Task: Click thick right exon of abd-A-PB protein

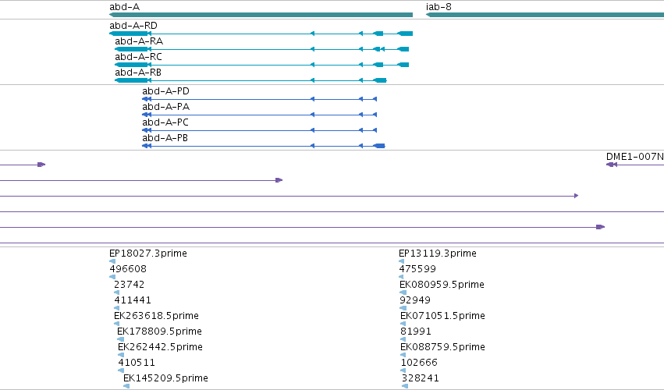Action: tap(379, 146)
